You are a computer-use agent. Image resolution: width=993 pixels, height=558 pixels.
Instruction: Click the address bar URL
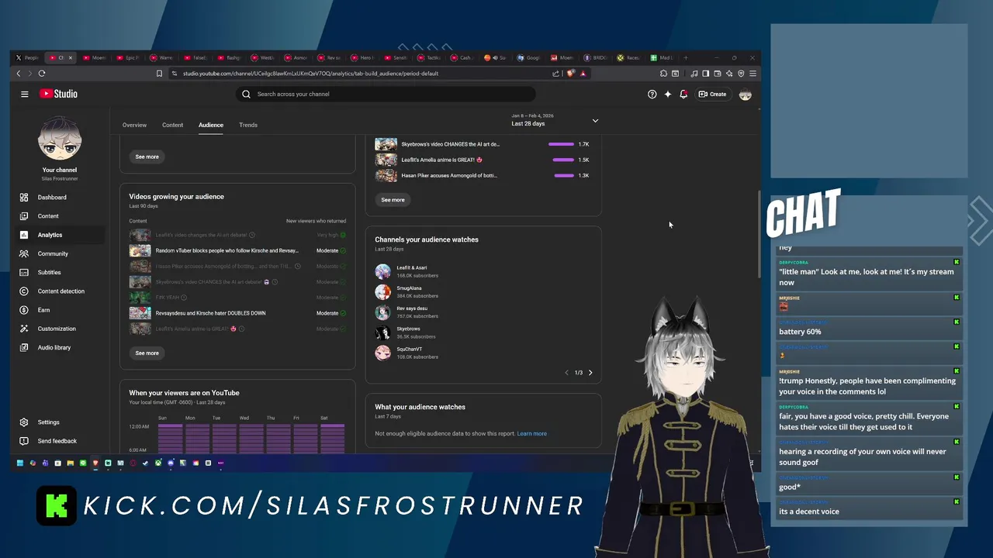pos(310,74)
